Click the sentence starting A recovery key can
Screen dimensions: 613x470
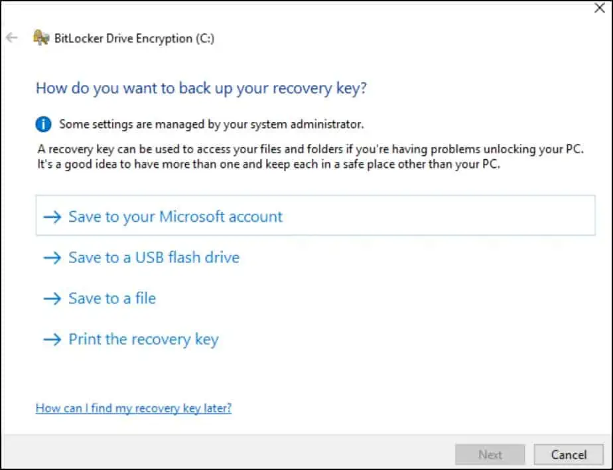[x=310, y=149]
